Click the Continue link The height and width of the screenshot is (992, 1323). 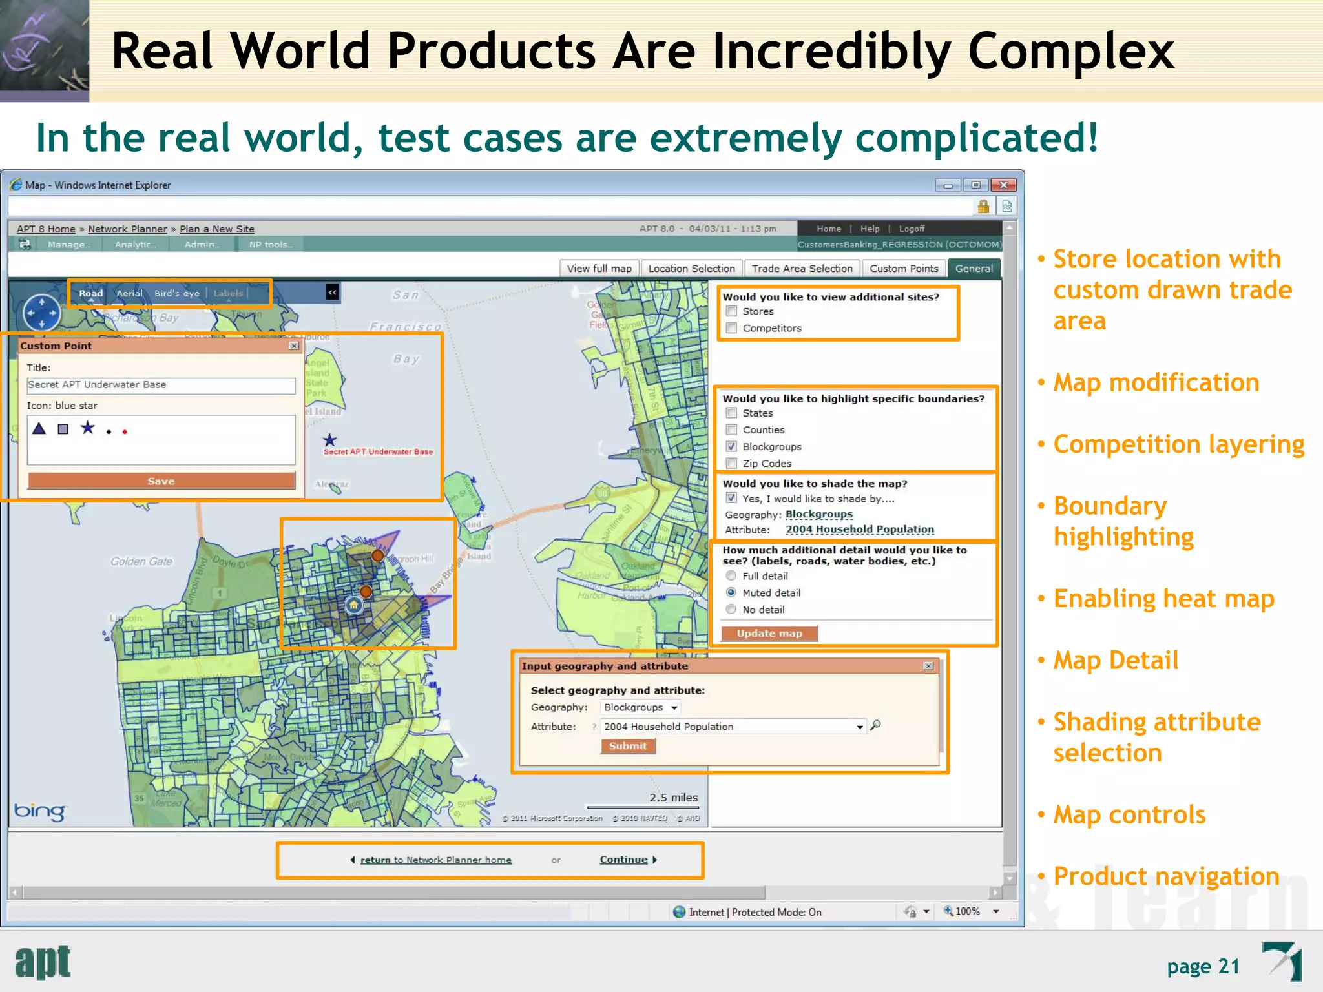[623, 860]
